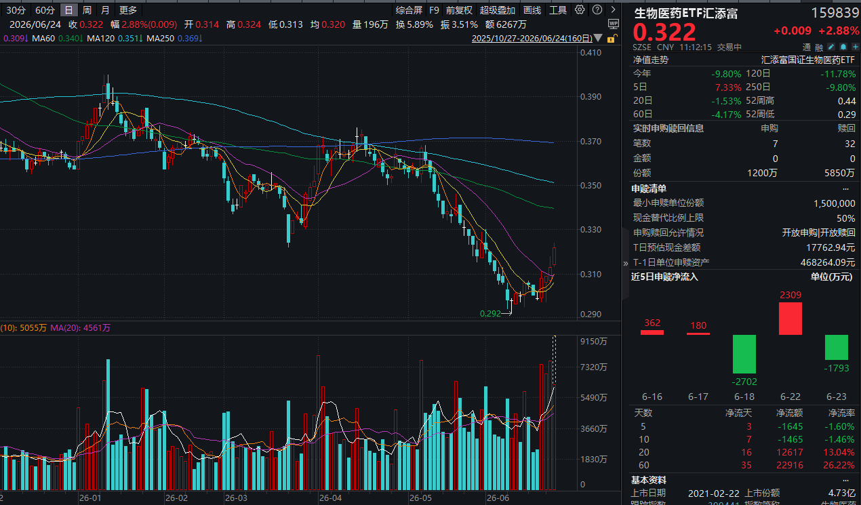The height and width of the screenshot is (505, 861).
Task: Select the 月 monthly period tab
Action: pos(105,10)
